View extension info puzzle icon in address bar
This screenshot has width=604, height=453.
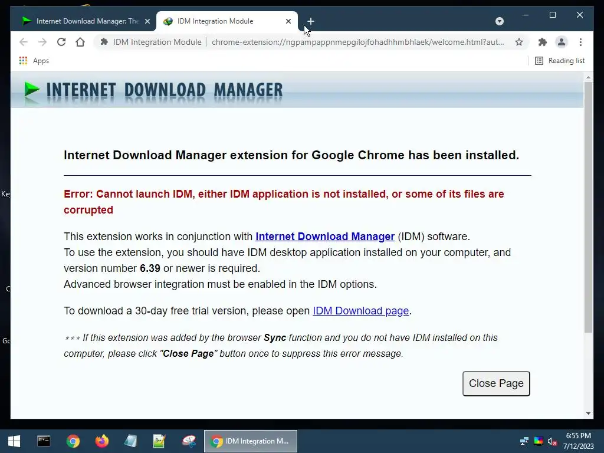point(104,42)
